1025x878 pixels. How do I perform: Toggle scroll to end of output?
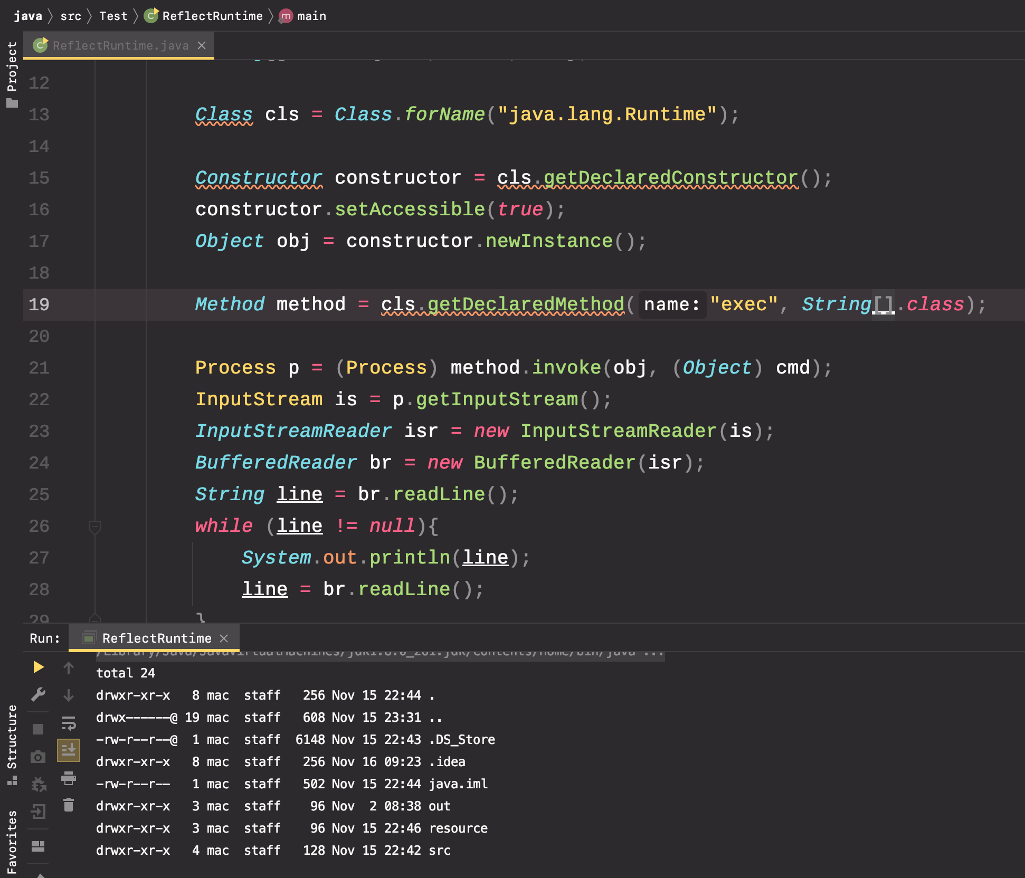(69, 750)
